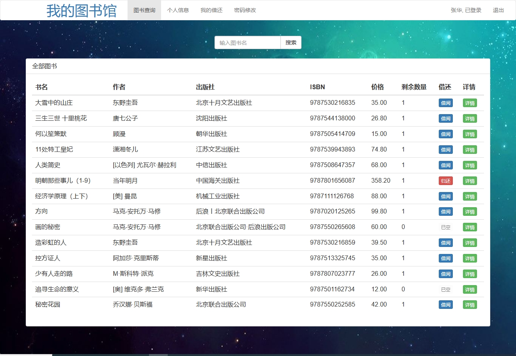Viewport: 516px width, 356px height.
Task: Borrow the book 少有人走的路
Action: point(445,274)
